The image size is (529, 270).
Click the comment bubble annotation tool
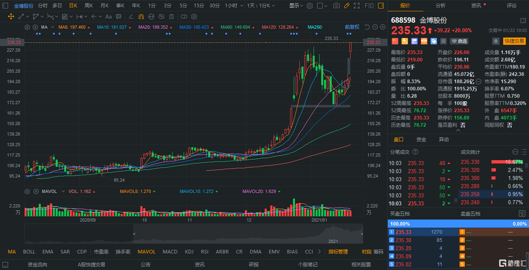coord(119,17)
